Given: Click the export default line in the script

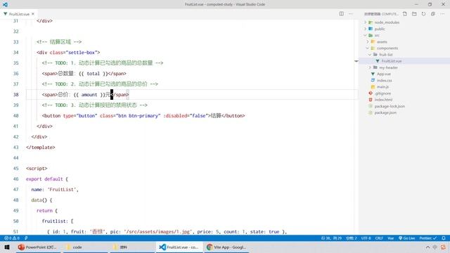Looking at the screenshot, I should click(x=47, y=179).
